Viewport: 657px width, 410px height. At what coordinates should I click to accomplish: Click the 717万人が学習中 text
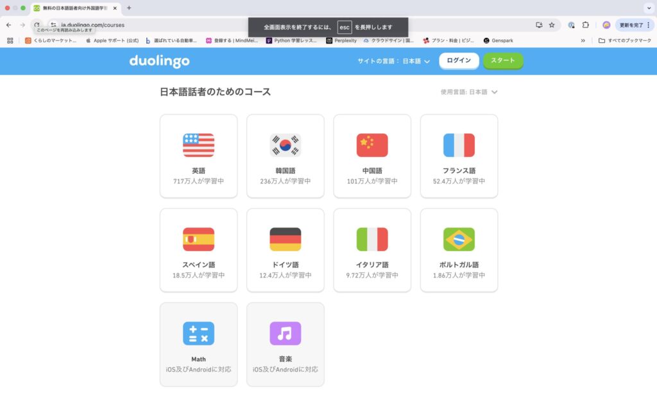point(198,181)
